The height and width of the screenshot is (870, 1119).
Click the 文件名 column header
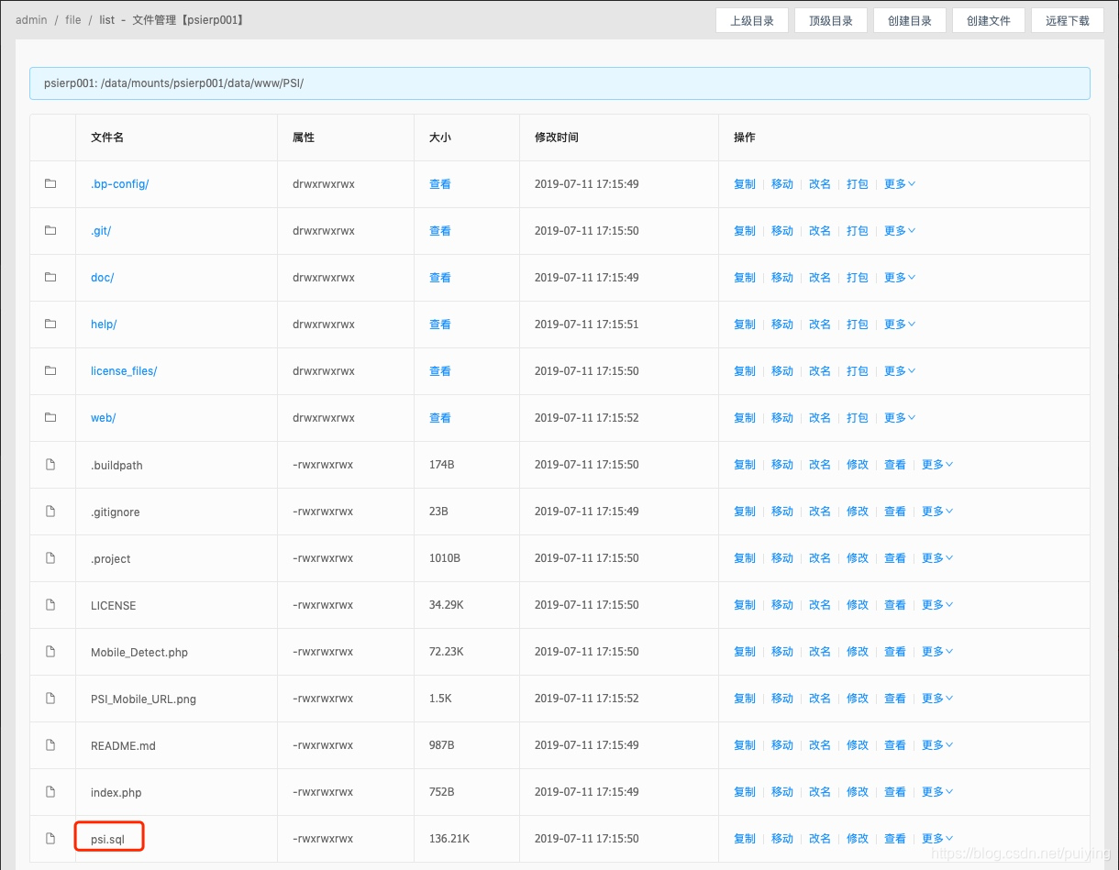[107, 137]
